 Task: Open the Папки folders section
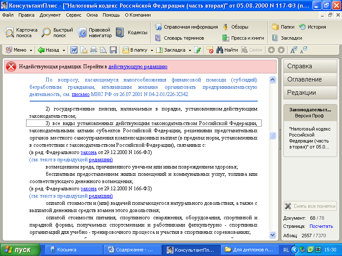pyautogui.click(x=283, y=27)
